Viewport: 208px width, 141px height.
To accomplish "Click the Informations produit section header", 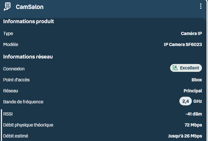I will click(x=29, y=21).
